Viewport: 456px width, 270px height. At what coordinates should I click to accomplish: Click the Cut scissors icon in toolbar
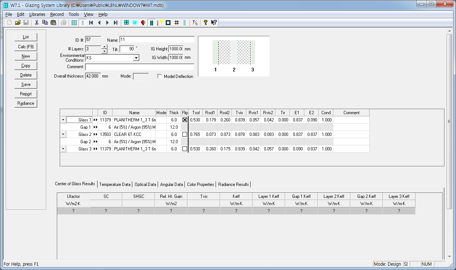[x=37, y=22]
